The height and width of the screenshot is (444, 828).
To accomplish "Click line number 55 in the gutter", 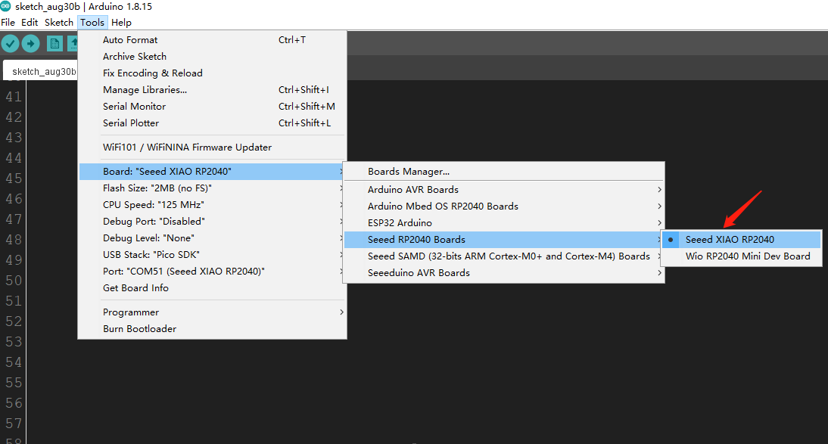I will [14, 383].
